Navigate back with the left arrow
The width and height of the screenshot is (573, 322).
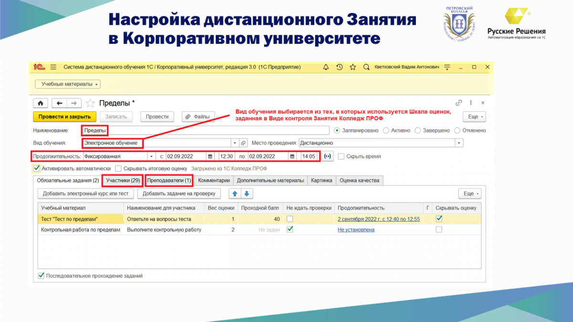tap(59, 103)
